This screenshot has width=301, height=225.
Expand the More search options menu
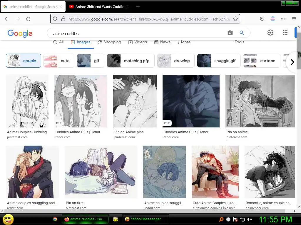[184, 42]
